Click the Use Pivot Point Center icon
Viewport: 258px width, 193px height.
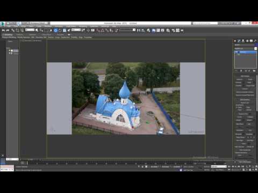[x=83, y=31]
